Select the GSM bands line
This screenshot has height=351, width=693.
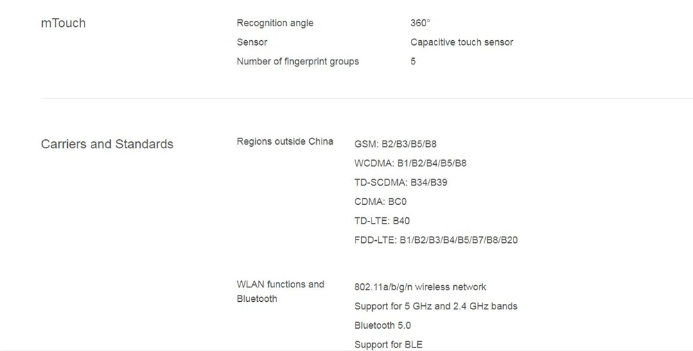coord(395,144)
